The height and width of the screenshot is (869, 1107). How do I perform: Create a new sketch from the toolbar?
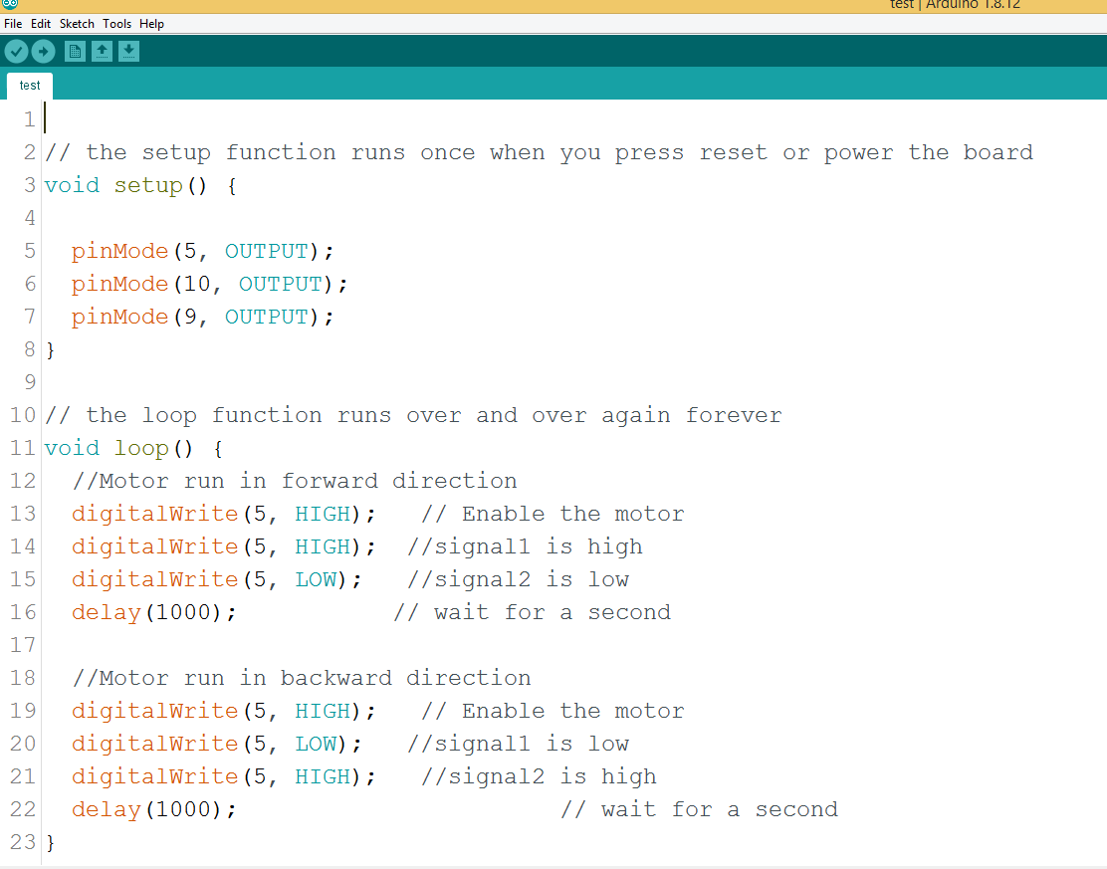click(75, 51)
